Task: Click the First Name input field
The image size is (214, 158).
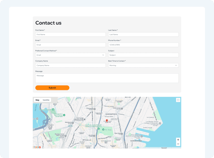Action: 70,34
